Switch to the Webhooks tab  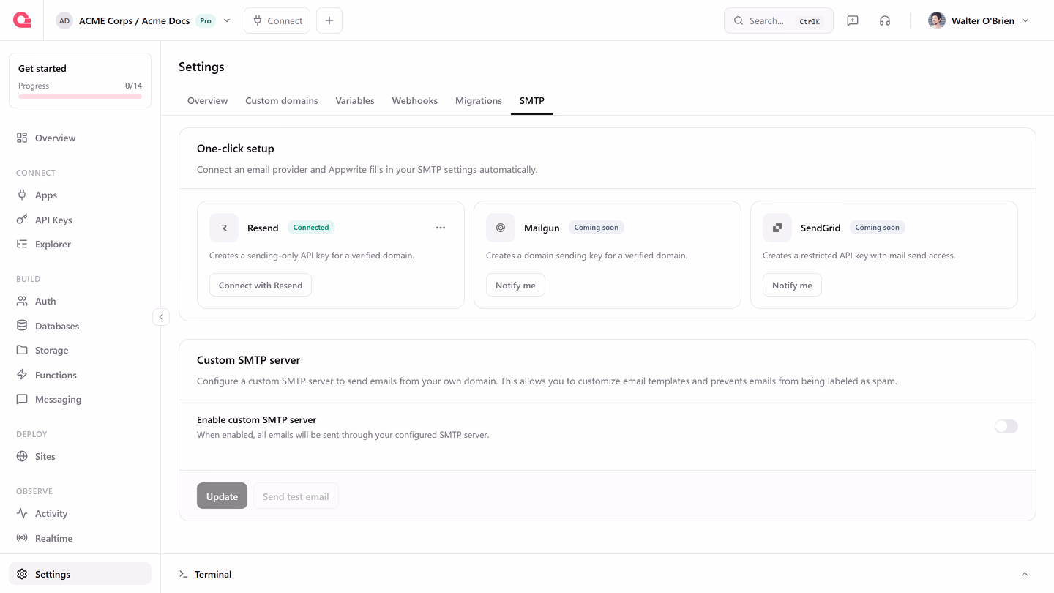pos(414,100)
